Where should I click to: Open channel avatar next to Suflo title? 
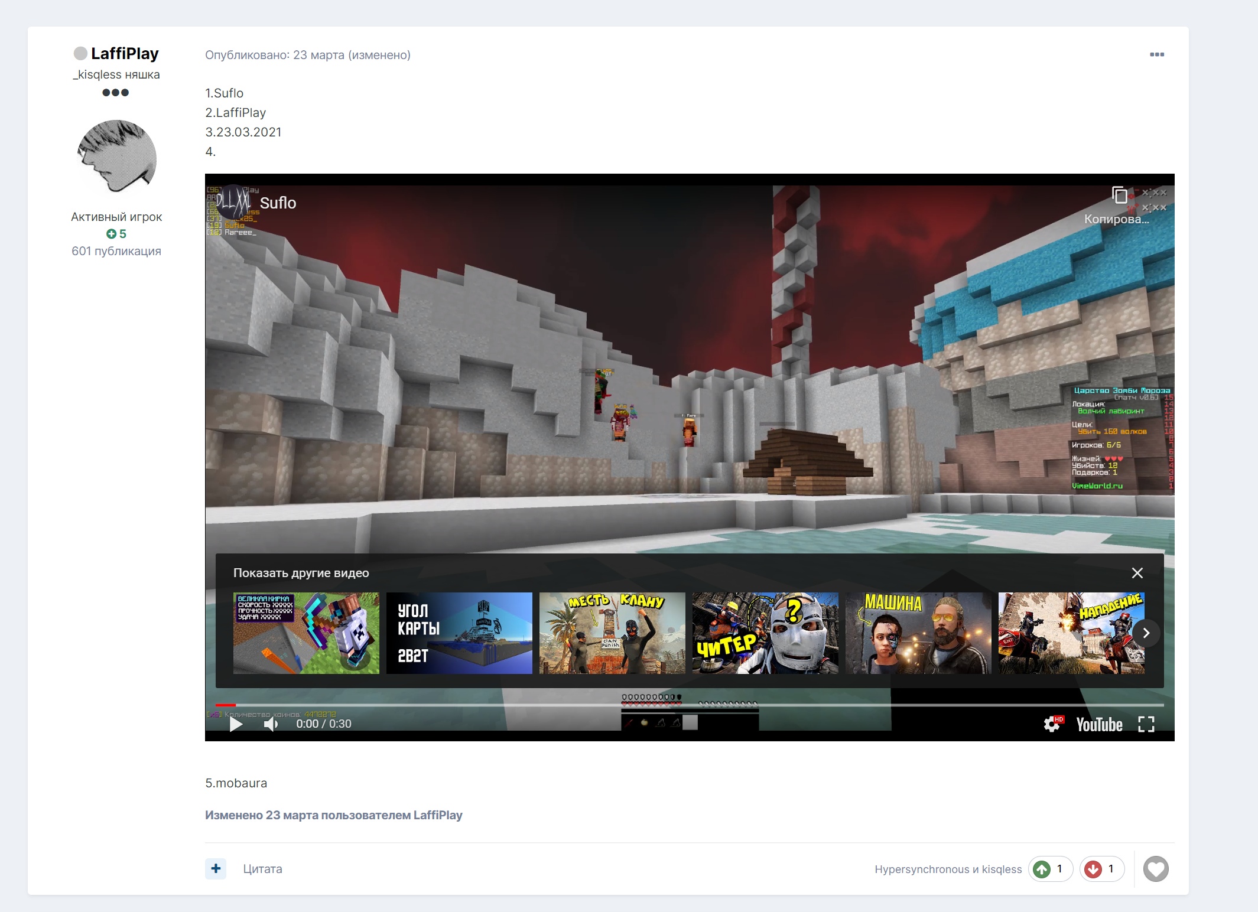(233, 203)
